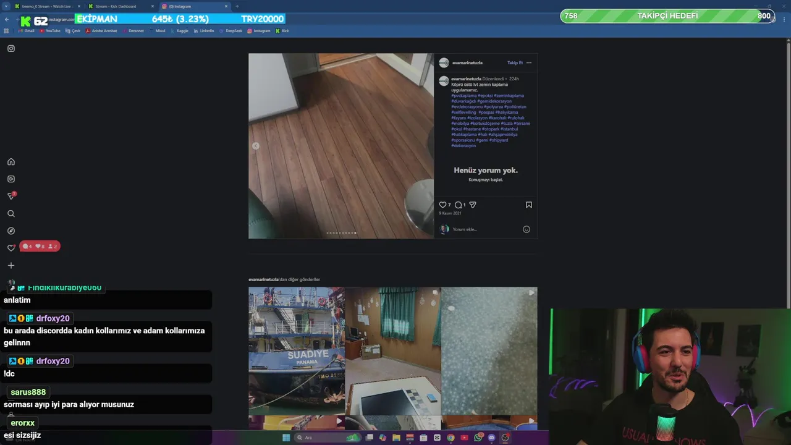Go to Instagram Home icon in sidebar
This screenshot has width=791, height=445.
pyautogui.click(x=11, y=162)
